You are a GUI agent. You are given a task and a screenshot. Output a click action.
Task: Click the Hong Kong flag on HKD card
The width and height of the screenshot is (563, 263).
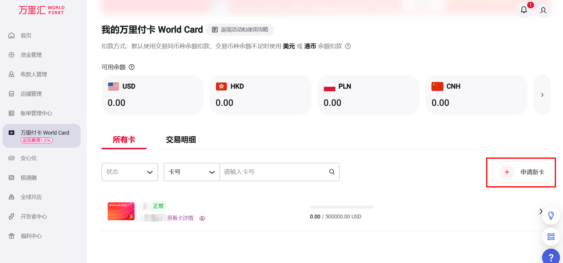point(221,86)
